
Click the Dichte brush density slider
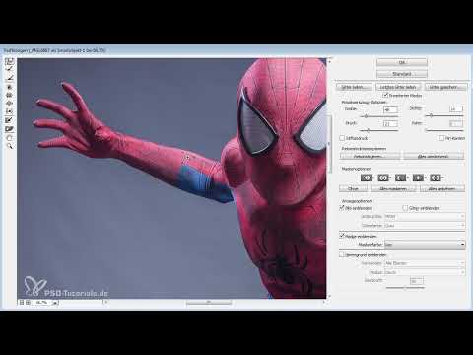pos(444,115)
